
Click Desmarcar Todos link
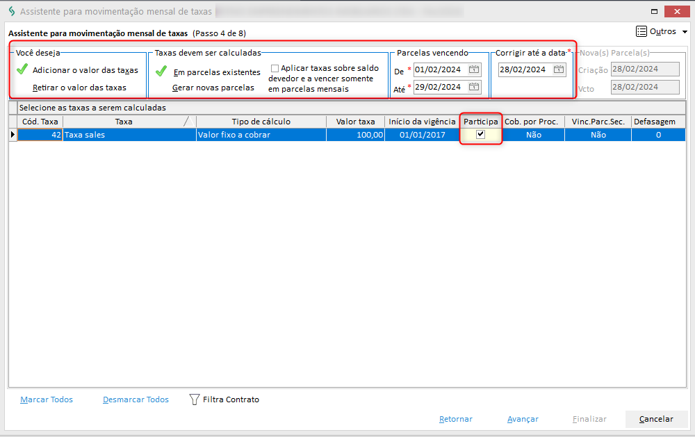[x=136, y=399]
